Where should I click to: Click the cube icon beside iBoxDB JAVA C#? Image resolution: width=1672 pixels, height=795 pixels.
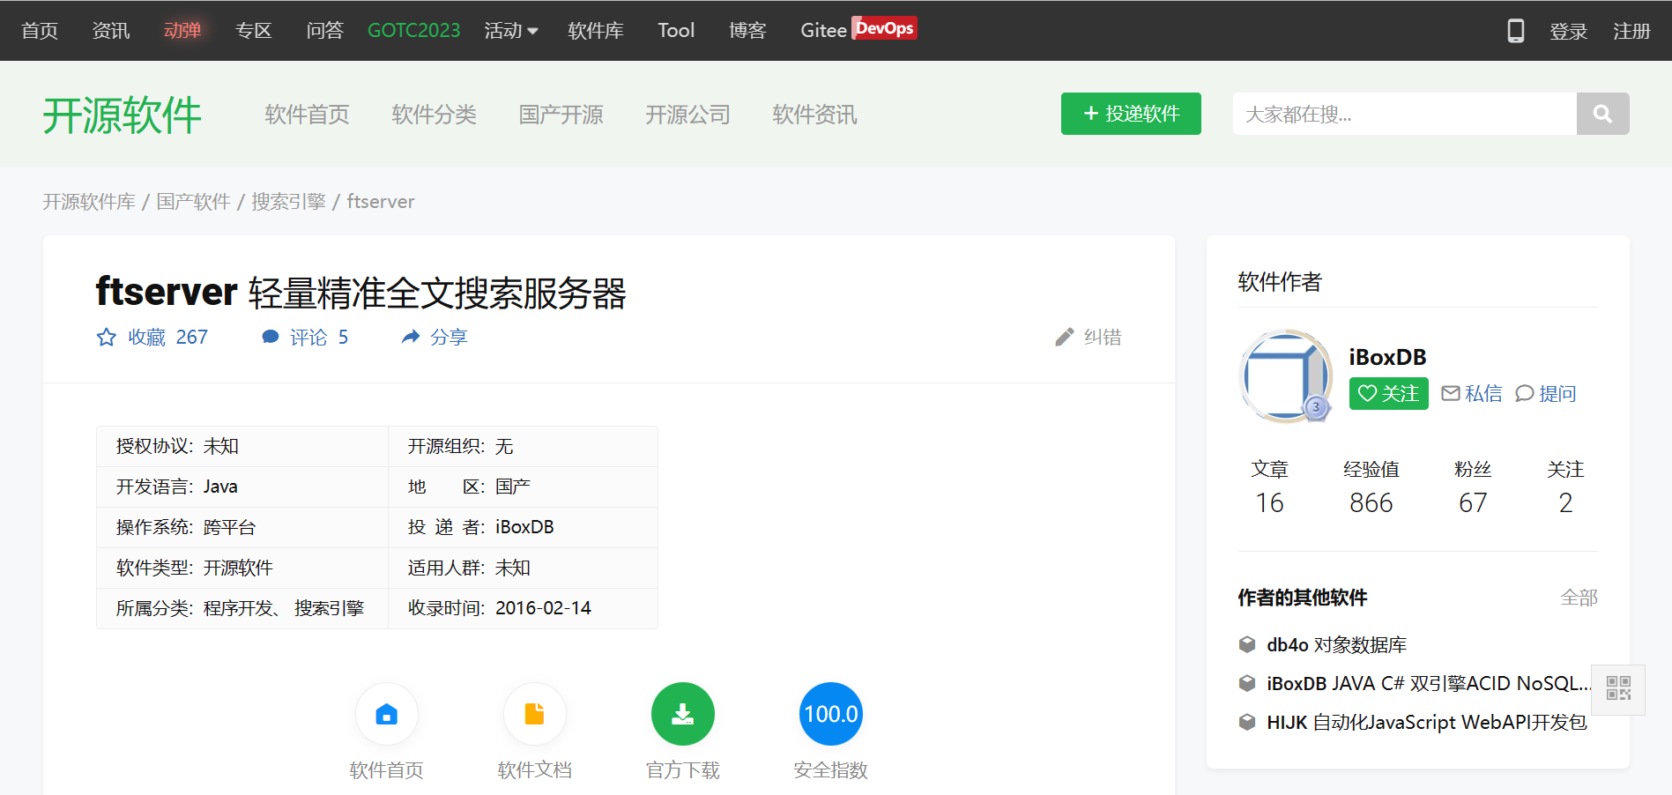[1247, 683]
